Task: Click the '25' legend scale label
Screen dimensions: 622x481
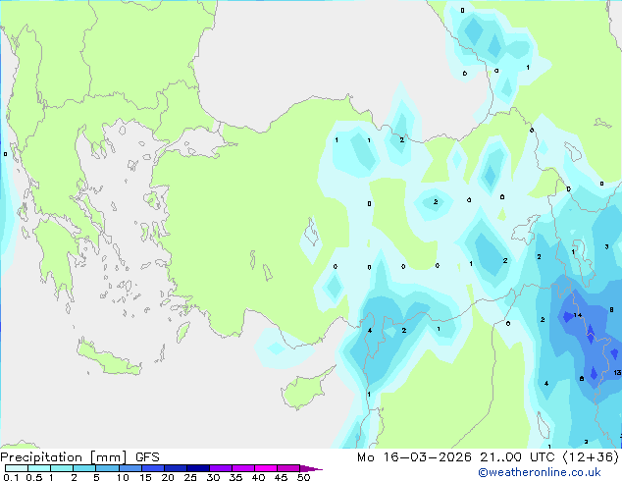Action: [190, 477]
